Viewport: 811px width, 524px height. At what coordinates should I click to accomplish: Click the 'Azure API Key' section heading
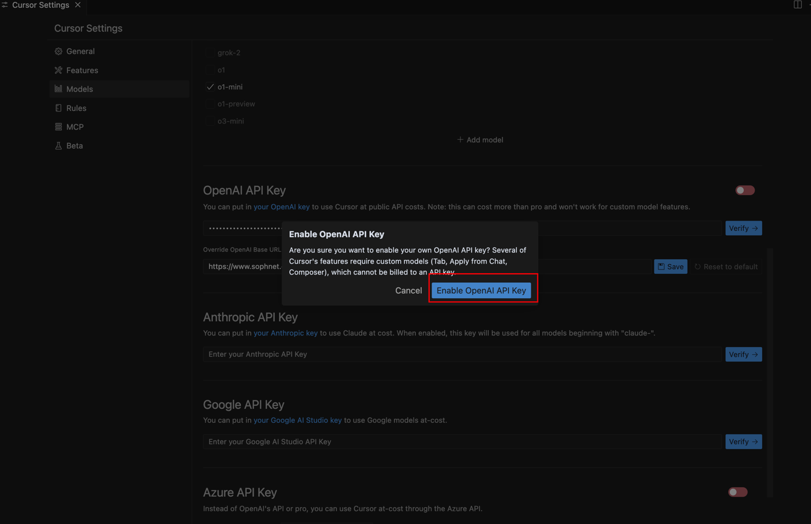[240, 492]
